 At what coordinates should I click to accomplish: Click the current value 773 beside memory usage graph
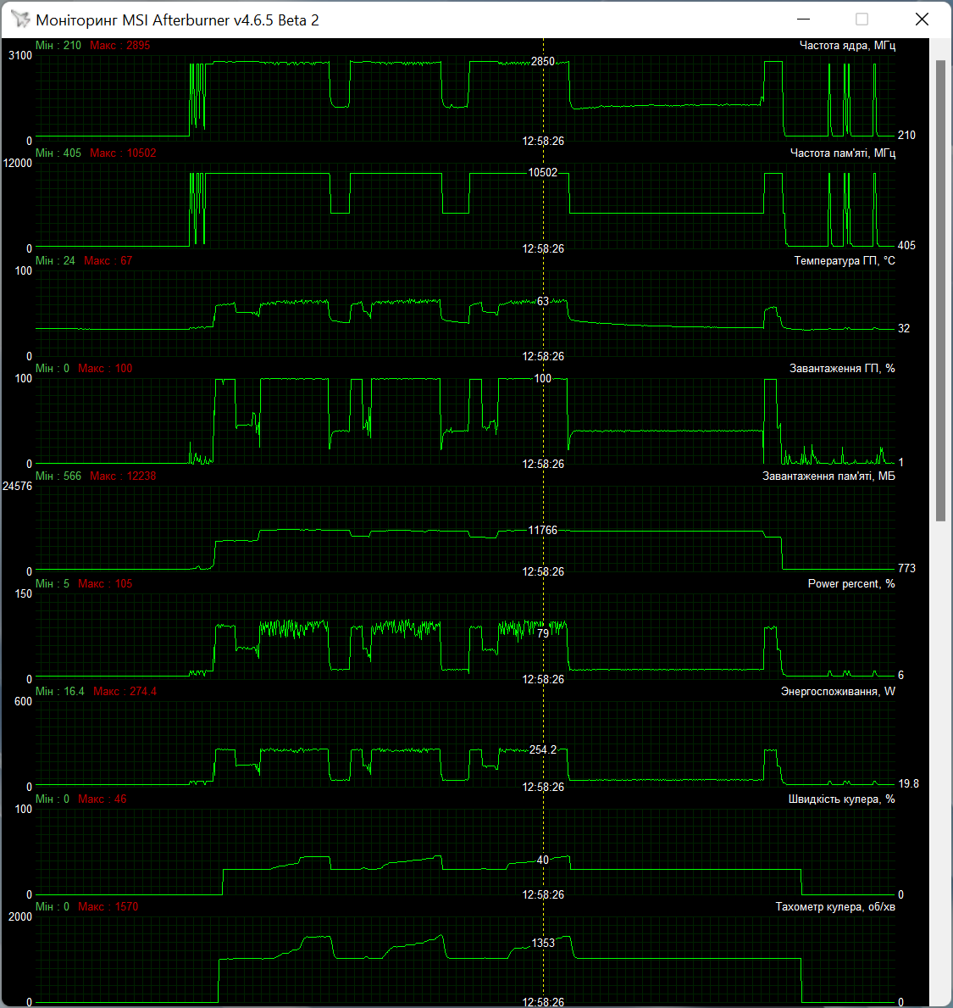pyautogui.click(x=906, y=568)
